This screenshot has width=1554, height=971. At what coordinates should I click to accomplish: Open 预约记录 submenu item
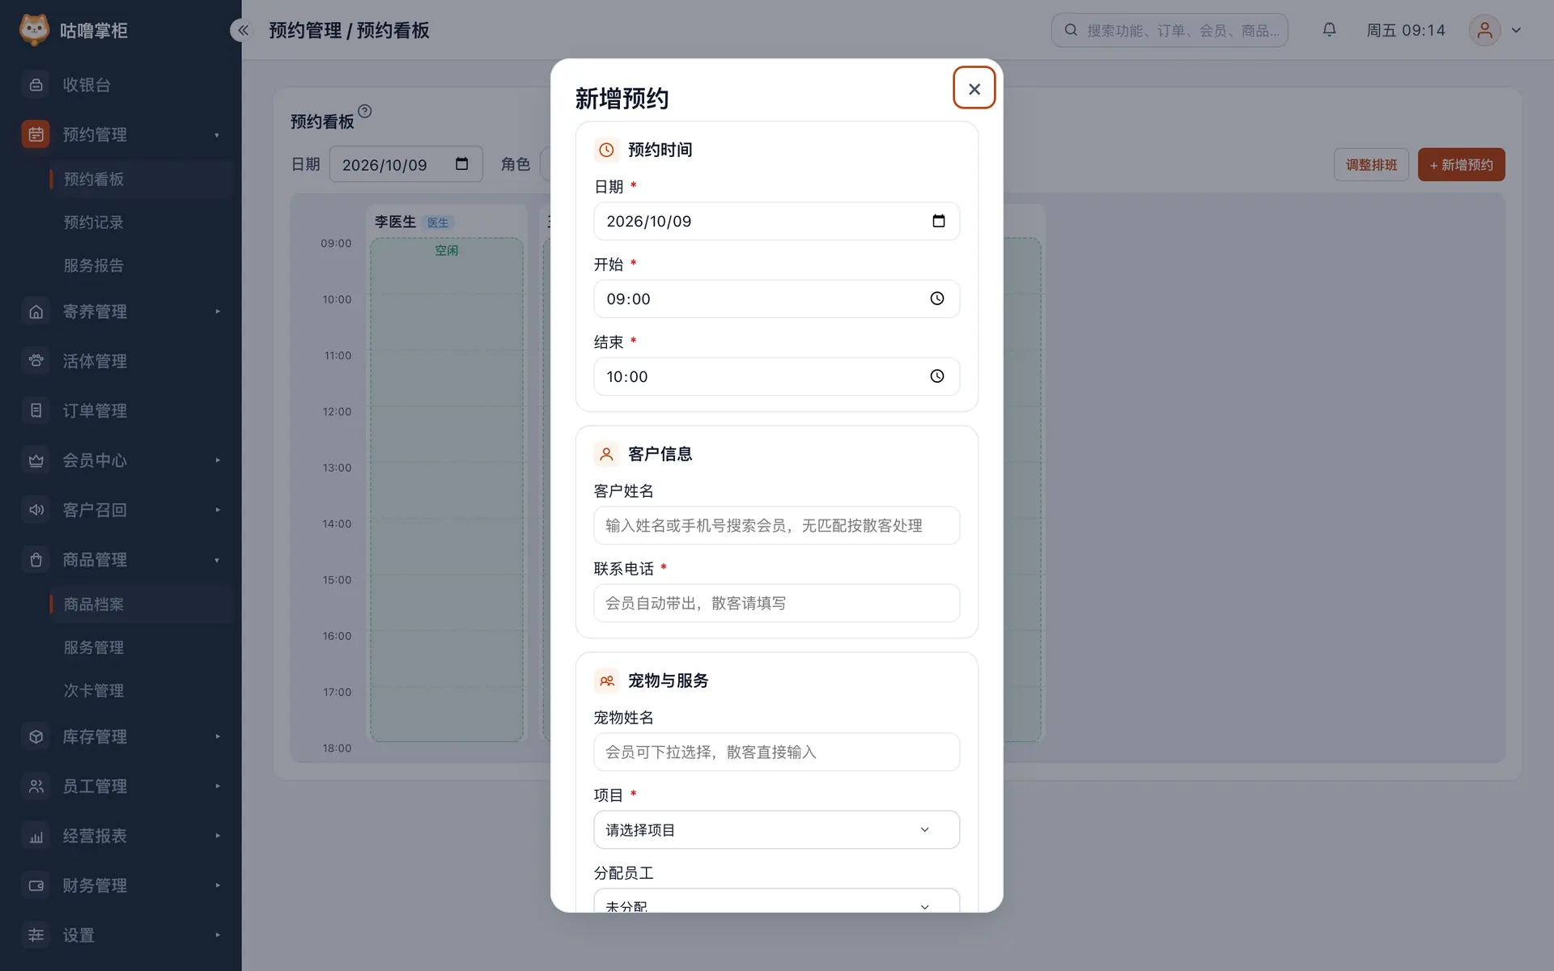click(94, 223)
